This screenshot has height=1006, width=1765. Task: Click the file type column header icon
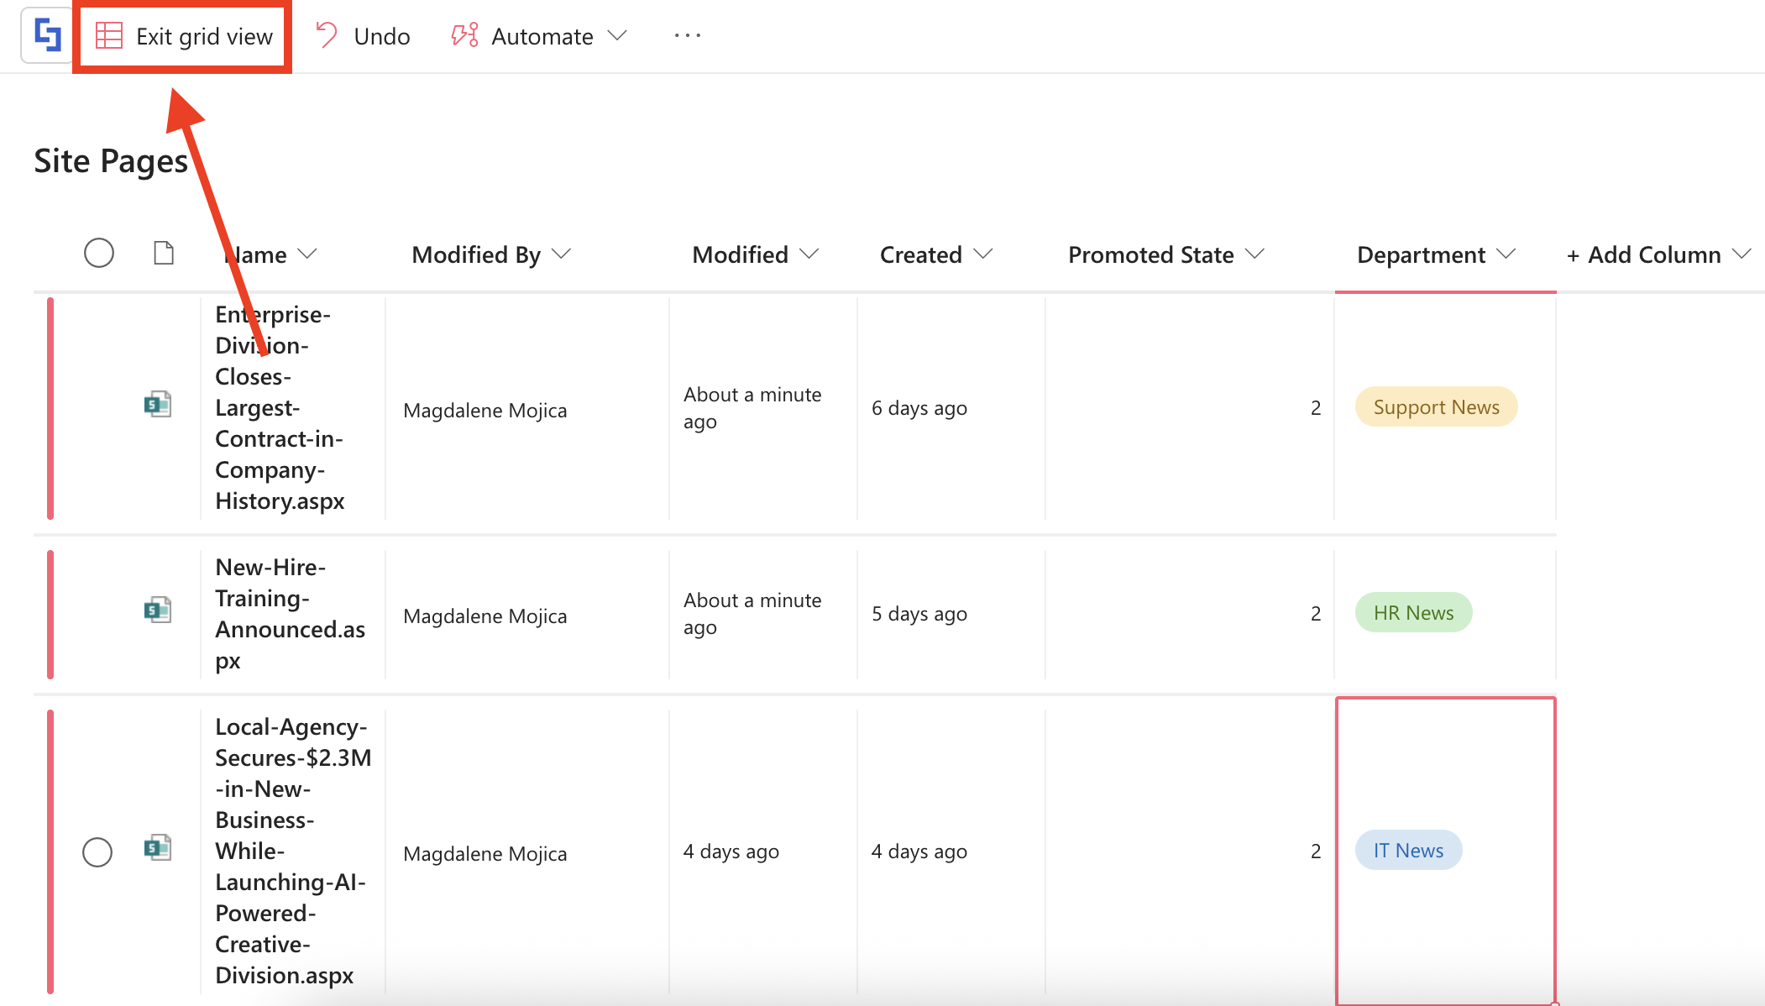pos(164,253)
